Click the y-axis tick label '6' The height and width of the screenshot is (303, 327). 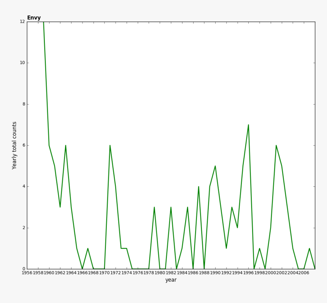tap(24, 145)
